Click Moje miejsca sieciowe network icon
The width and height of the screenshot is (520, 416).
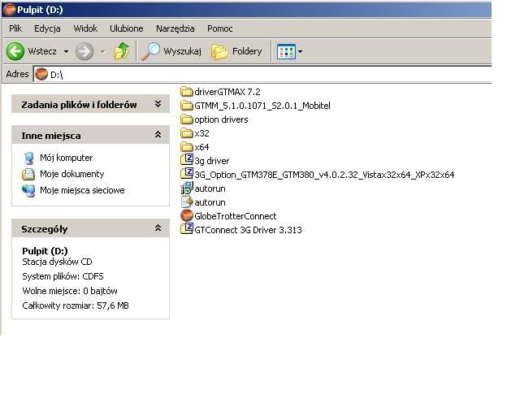click(28, 191)
